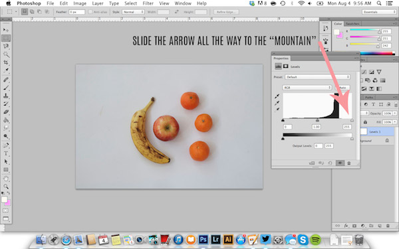The width and height of the screenshot is (399, 249).
Task: Click the white input level slider handle
Action: tap(352, 120)
